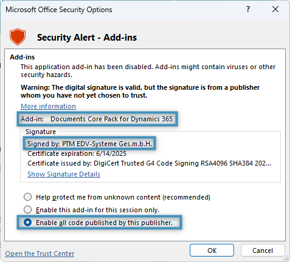This screenshot has width=290, height=262.
Task: Click the question mark help icon
Action: (x=248, y=9)
